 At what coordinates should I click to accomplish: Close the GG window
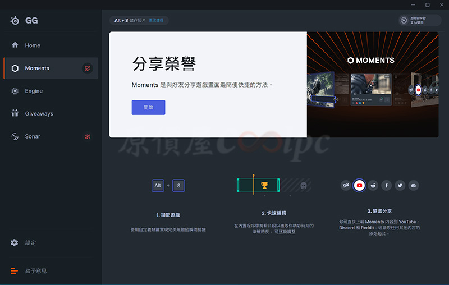coord(442,5)
